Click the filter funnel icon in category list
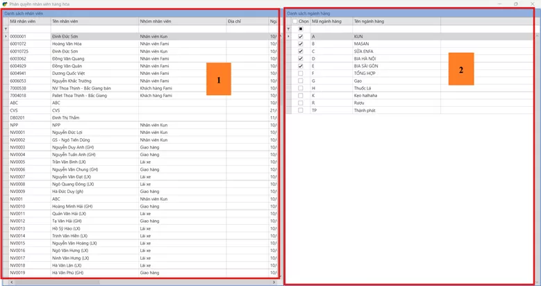 (x=288, y=29)
